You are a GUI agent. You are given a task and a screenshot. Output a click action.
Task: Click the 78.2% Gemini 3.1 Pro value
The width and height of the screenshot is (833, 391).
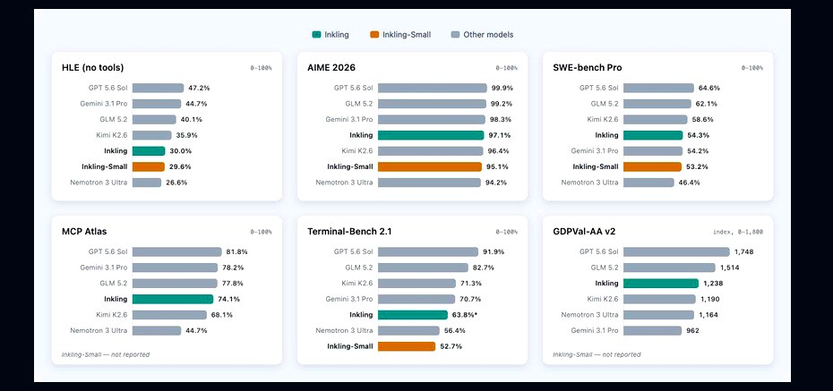pyautogui.click(x=233, y=268)
